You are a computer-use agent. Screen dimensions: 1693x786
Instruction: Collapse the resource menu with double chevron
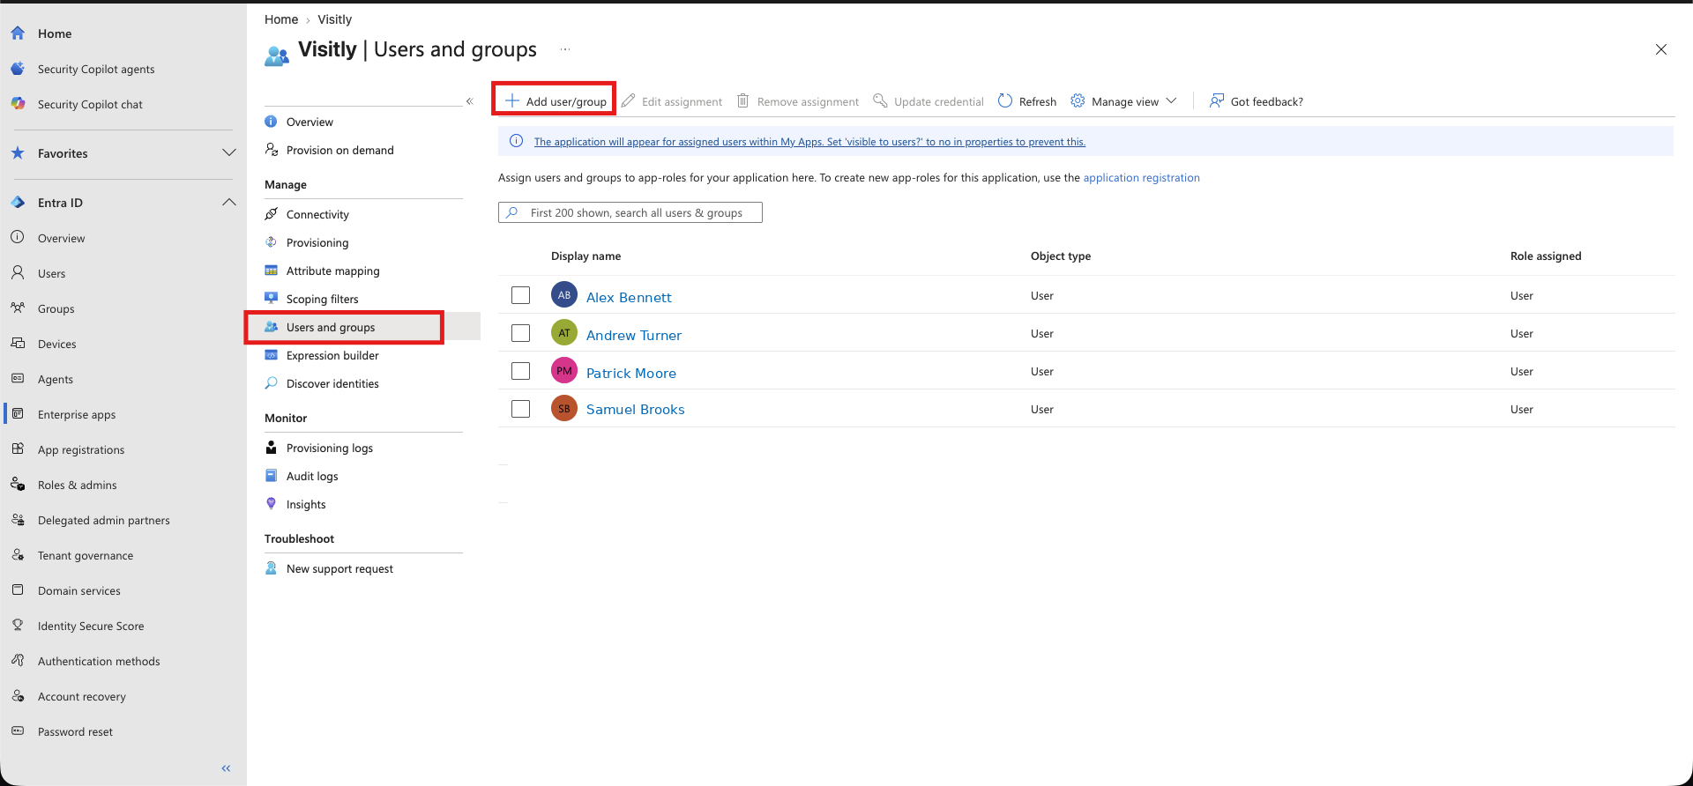click(x=470, y=101)
